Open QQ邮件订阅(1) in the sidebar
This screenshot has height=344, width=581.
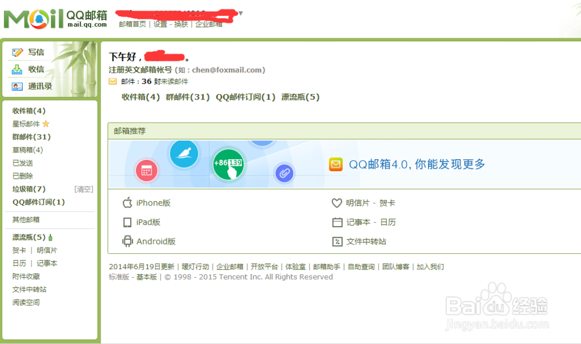pyautogui.click(x=38, y=202)
